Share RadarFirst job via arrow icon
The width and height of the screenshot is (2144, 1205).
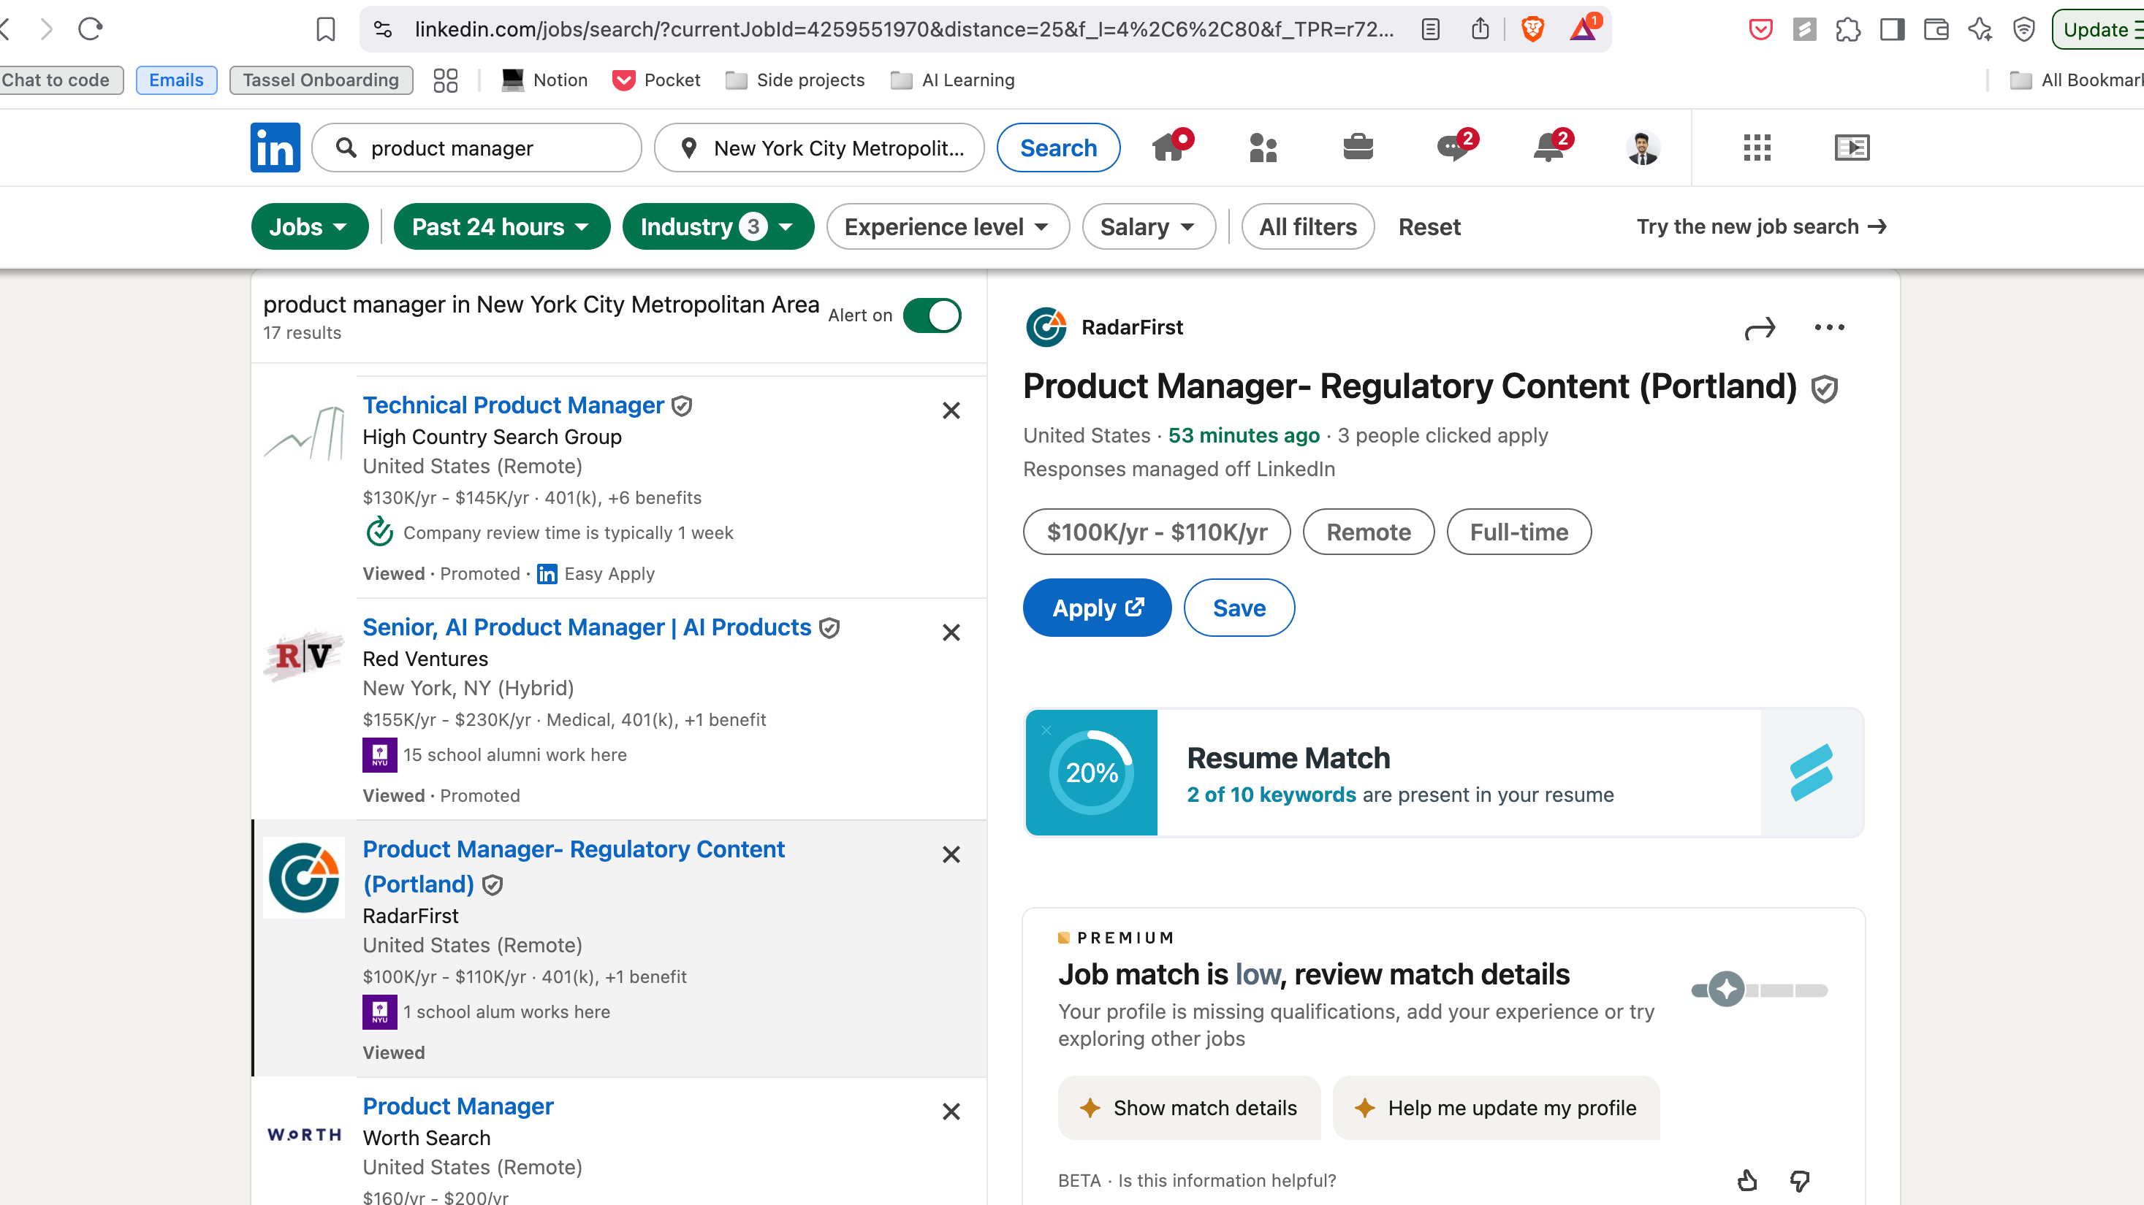1760,329
